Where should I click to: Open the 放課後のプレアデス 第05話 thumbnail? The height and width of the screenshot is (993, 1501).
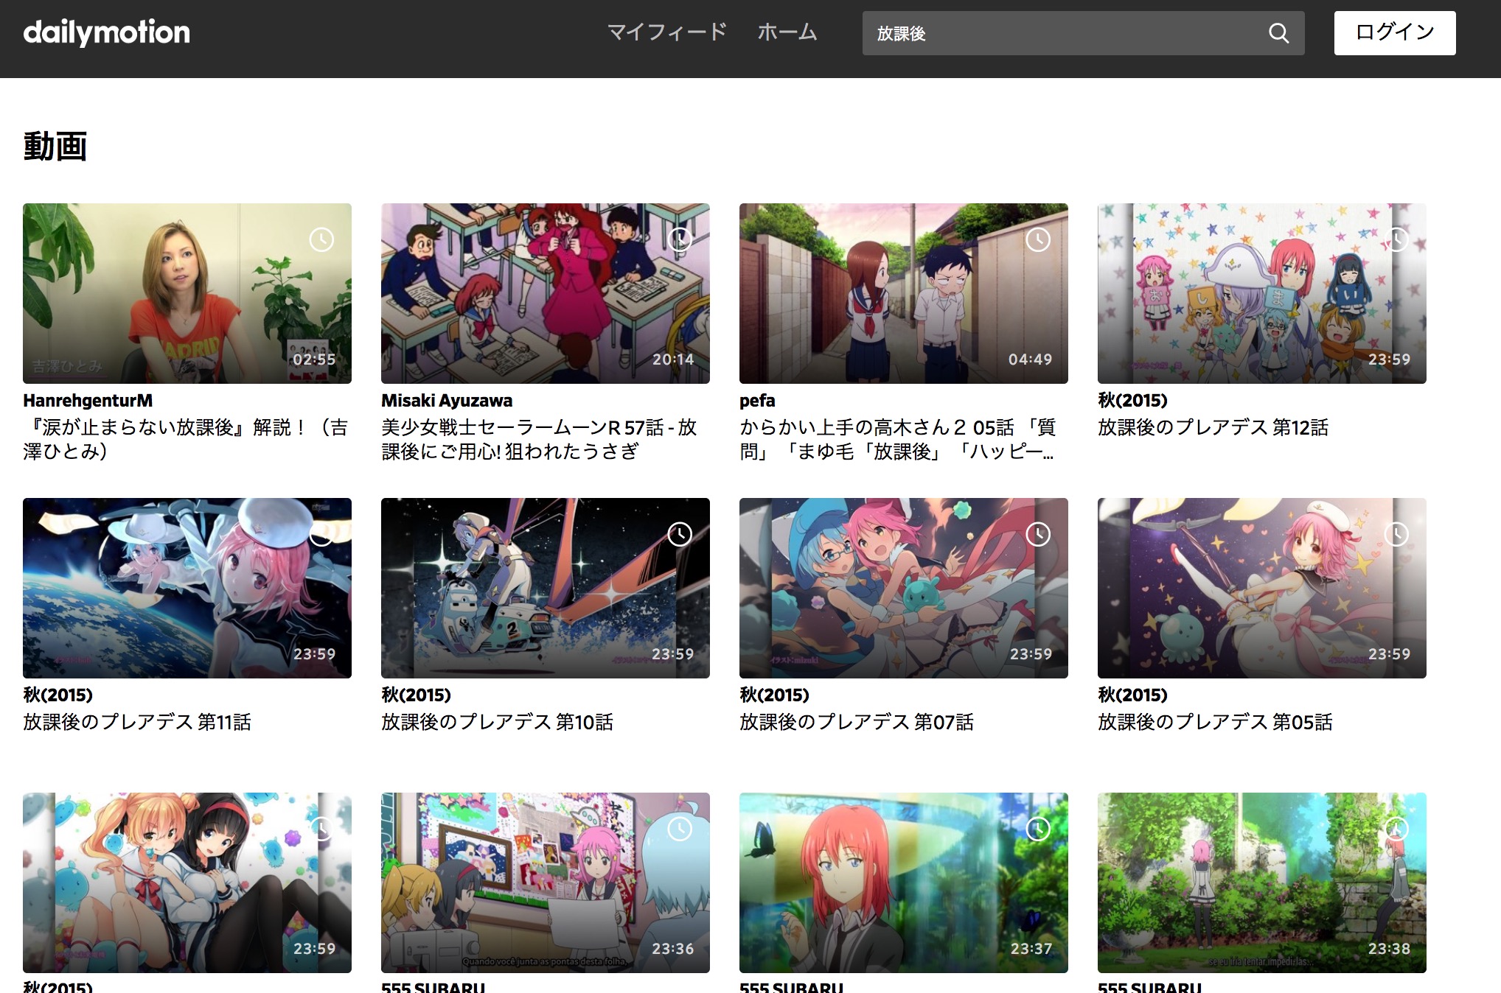click(x=1262, y=588)
